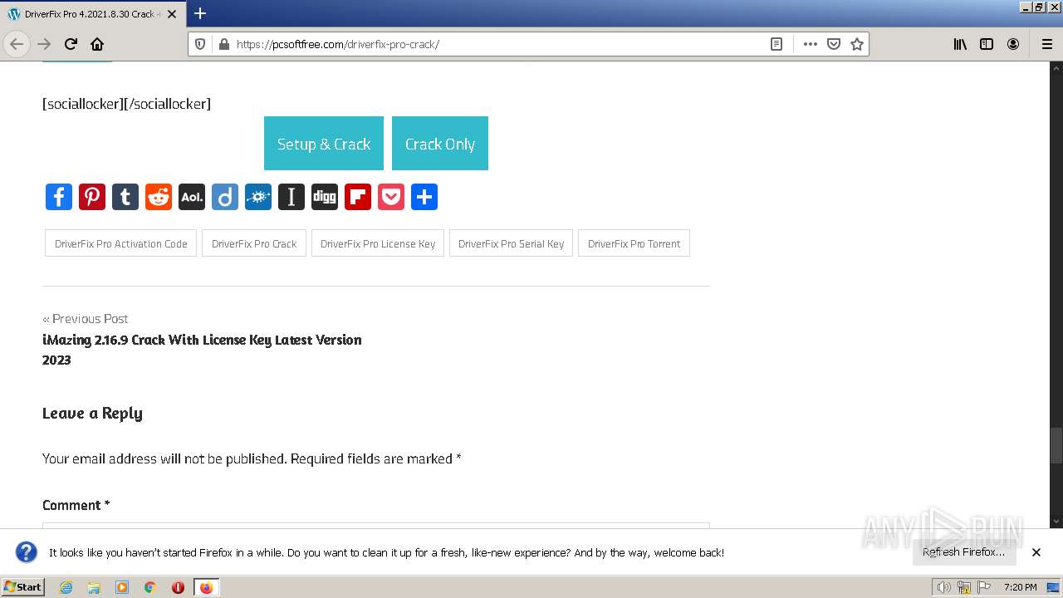Click the Refresh Firefox button
Viewport: 1063px width, 598px height.
coord(964,552)
